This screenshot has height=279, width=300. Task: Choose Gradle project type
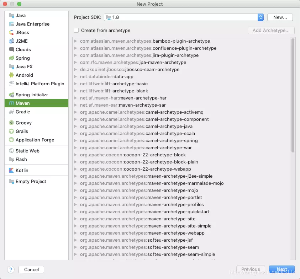[36, 112]
